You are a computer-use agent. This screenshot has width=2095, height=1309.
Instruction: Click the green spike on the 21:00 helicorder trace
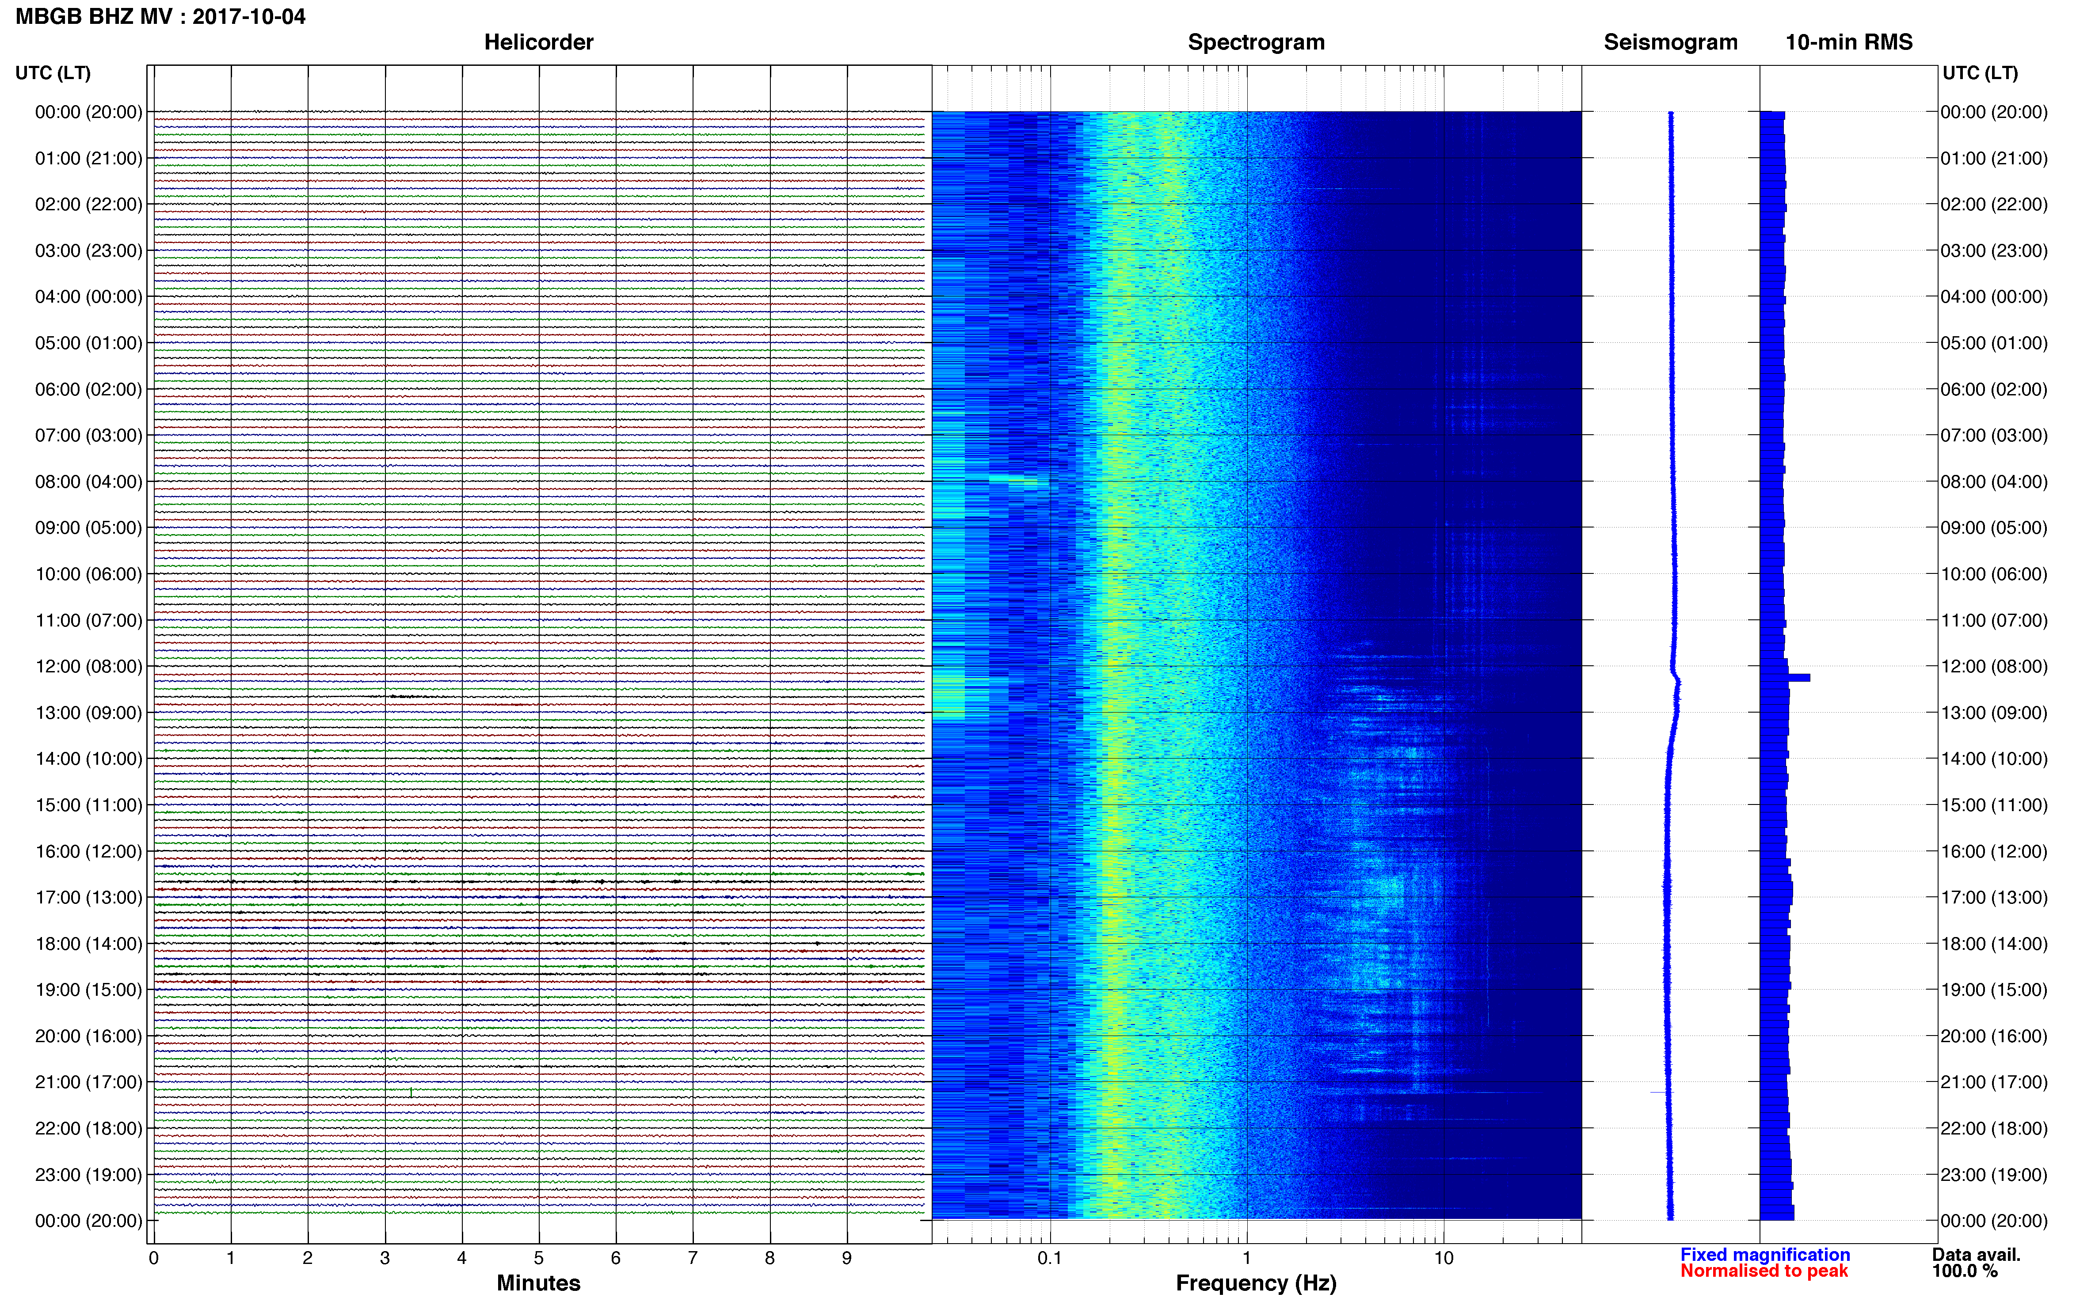(411, 1093)
